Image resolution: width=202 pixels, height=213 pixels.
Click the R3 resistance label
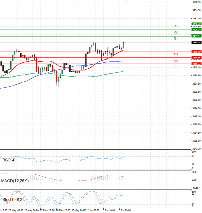click(176, 26)
